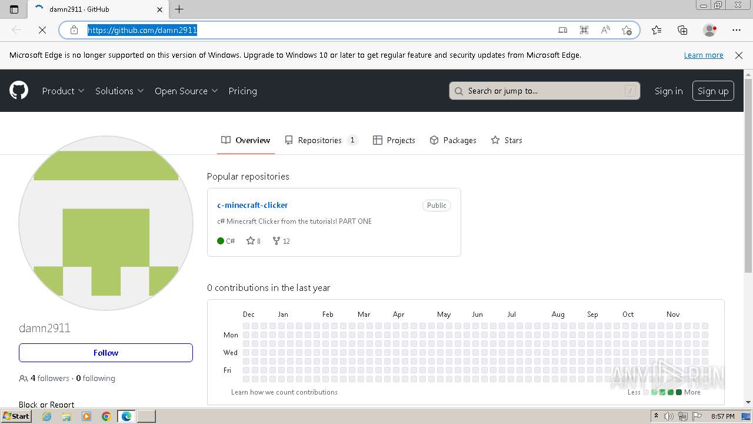
Task: Click the fork count on c-minecraft-clicker
Action: point(281,241)
